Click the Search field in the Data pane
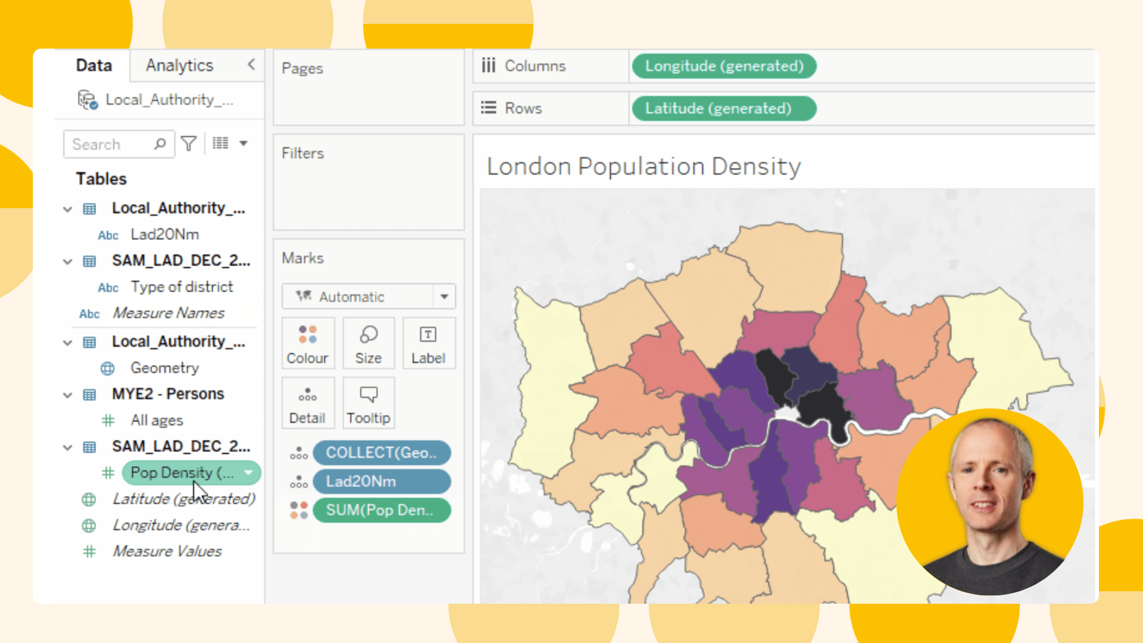 (118, 144)
